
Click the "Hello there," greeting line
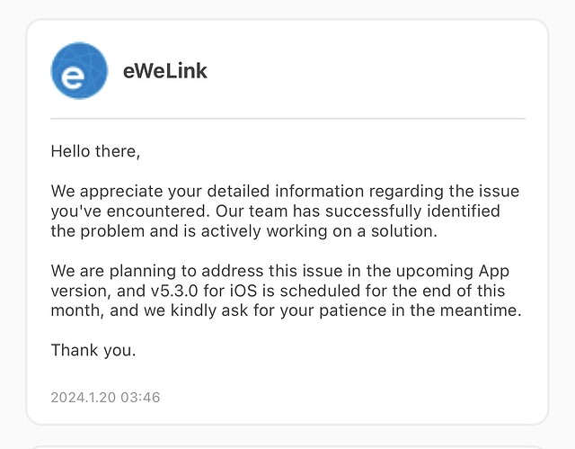click(96, 151)
